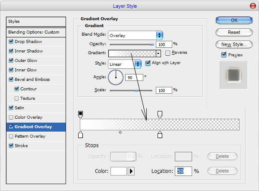
Task: Click the gradient preview swatch
Action: (132, 53)
